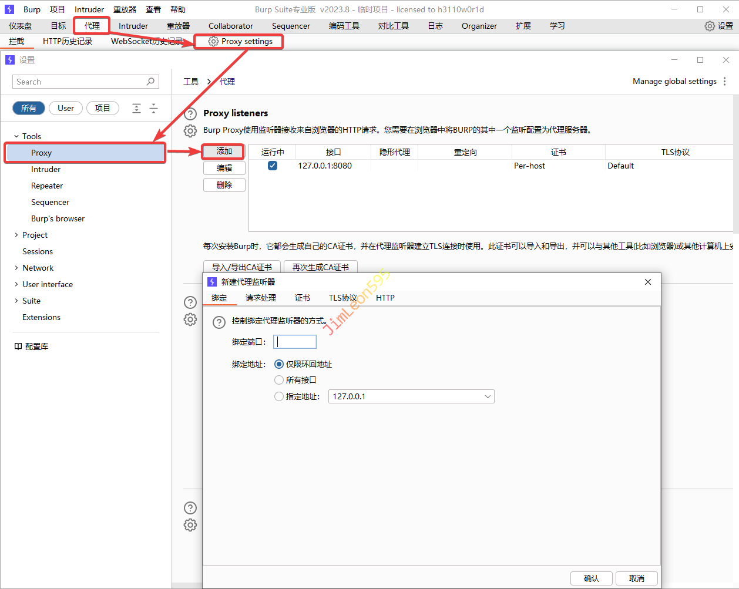Viewport: 739px width, 589px height.
Task: Select the 所有接口 radio button
Action: [279, 380]
